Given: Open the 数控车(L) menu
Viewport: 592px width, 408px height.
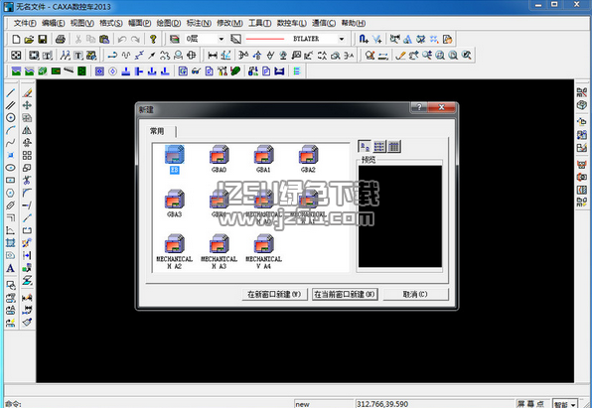Looking at the screenshot, I should [x=292, y=23].
